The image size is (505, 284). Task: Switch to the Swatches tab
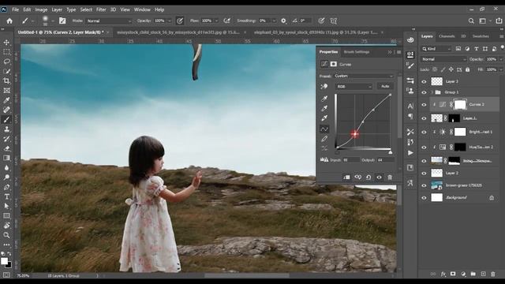click(481, 36)
